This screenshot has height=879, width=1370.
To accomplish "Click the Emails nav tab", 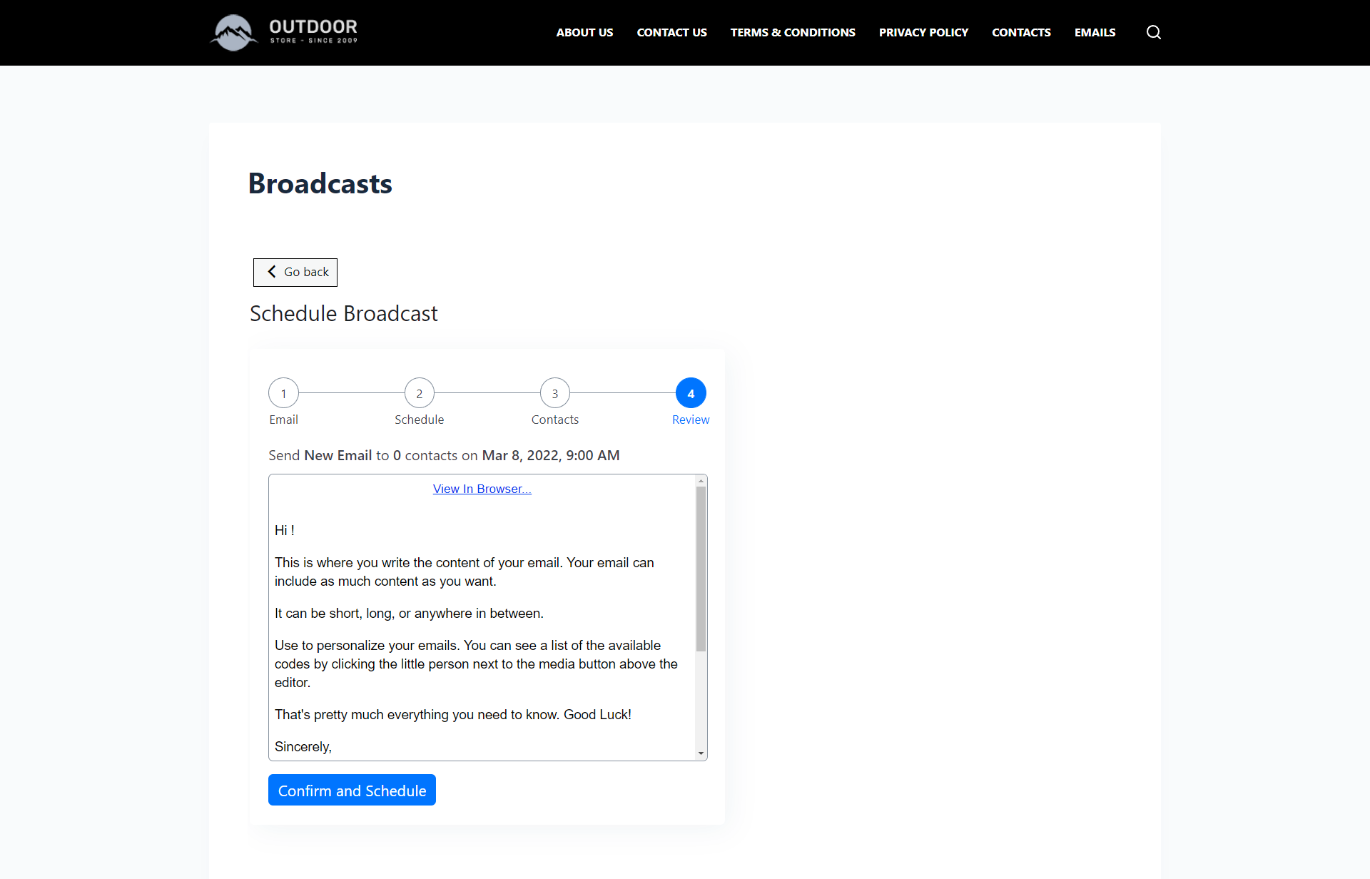I will click(x=1095, y=32).
